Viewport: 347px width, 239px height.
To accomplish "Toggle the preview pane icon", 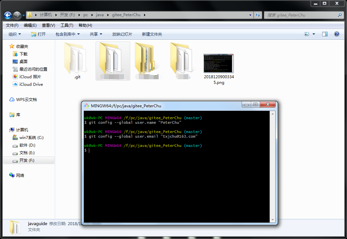I will pyautogui.click(x=325, y=34).
